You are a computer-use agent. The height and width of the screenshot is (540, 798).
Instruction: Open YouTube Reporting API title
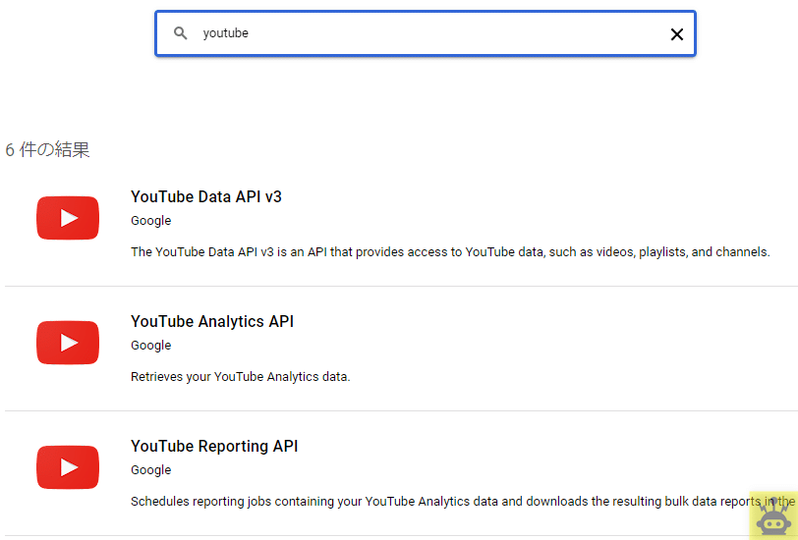(x=214, y=446)
